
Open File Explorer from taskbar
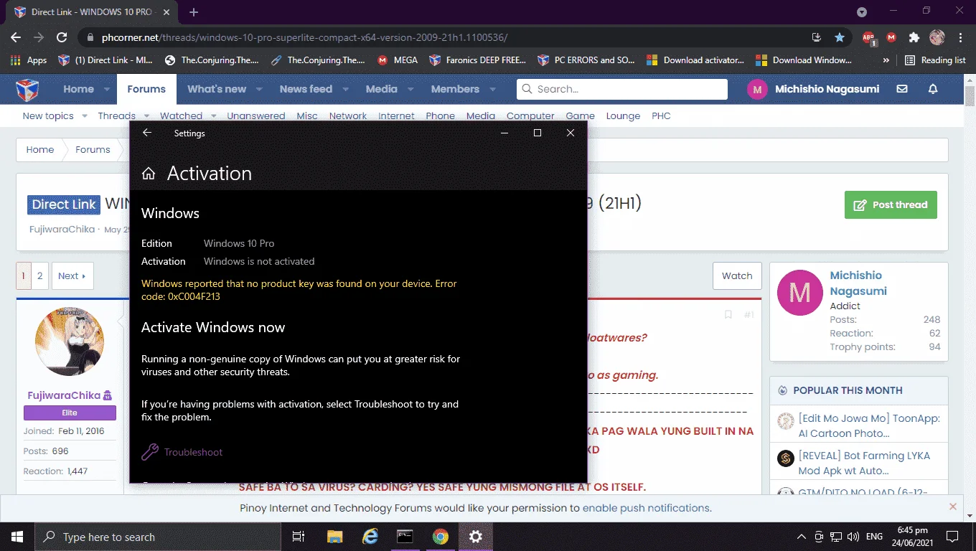coord(335,537)
